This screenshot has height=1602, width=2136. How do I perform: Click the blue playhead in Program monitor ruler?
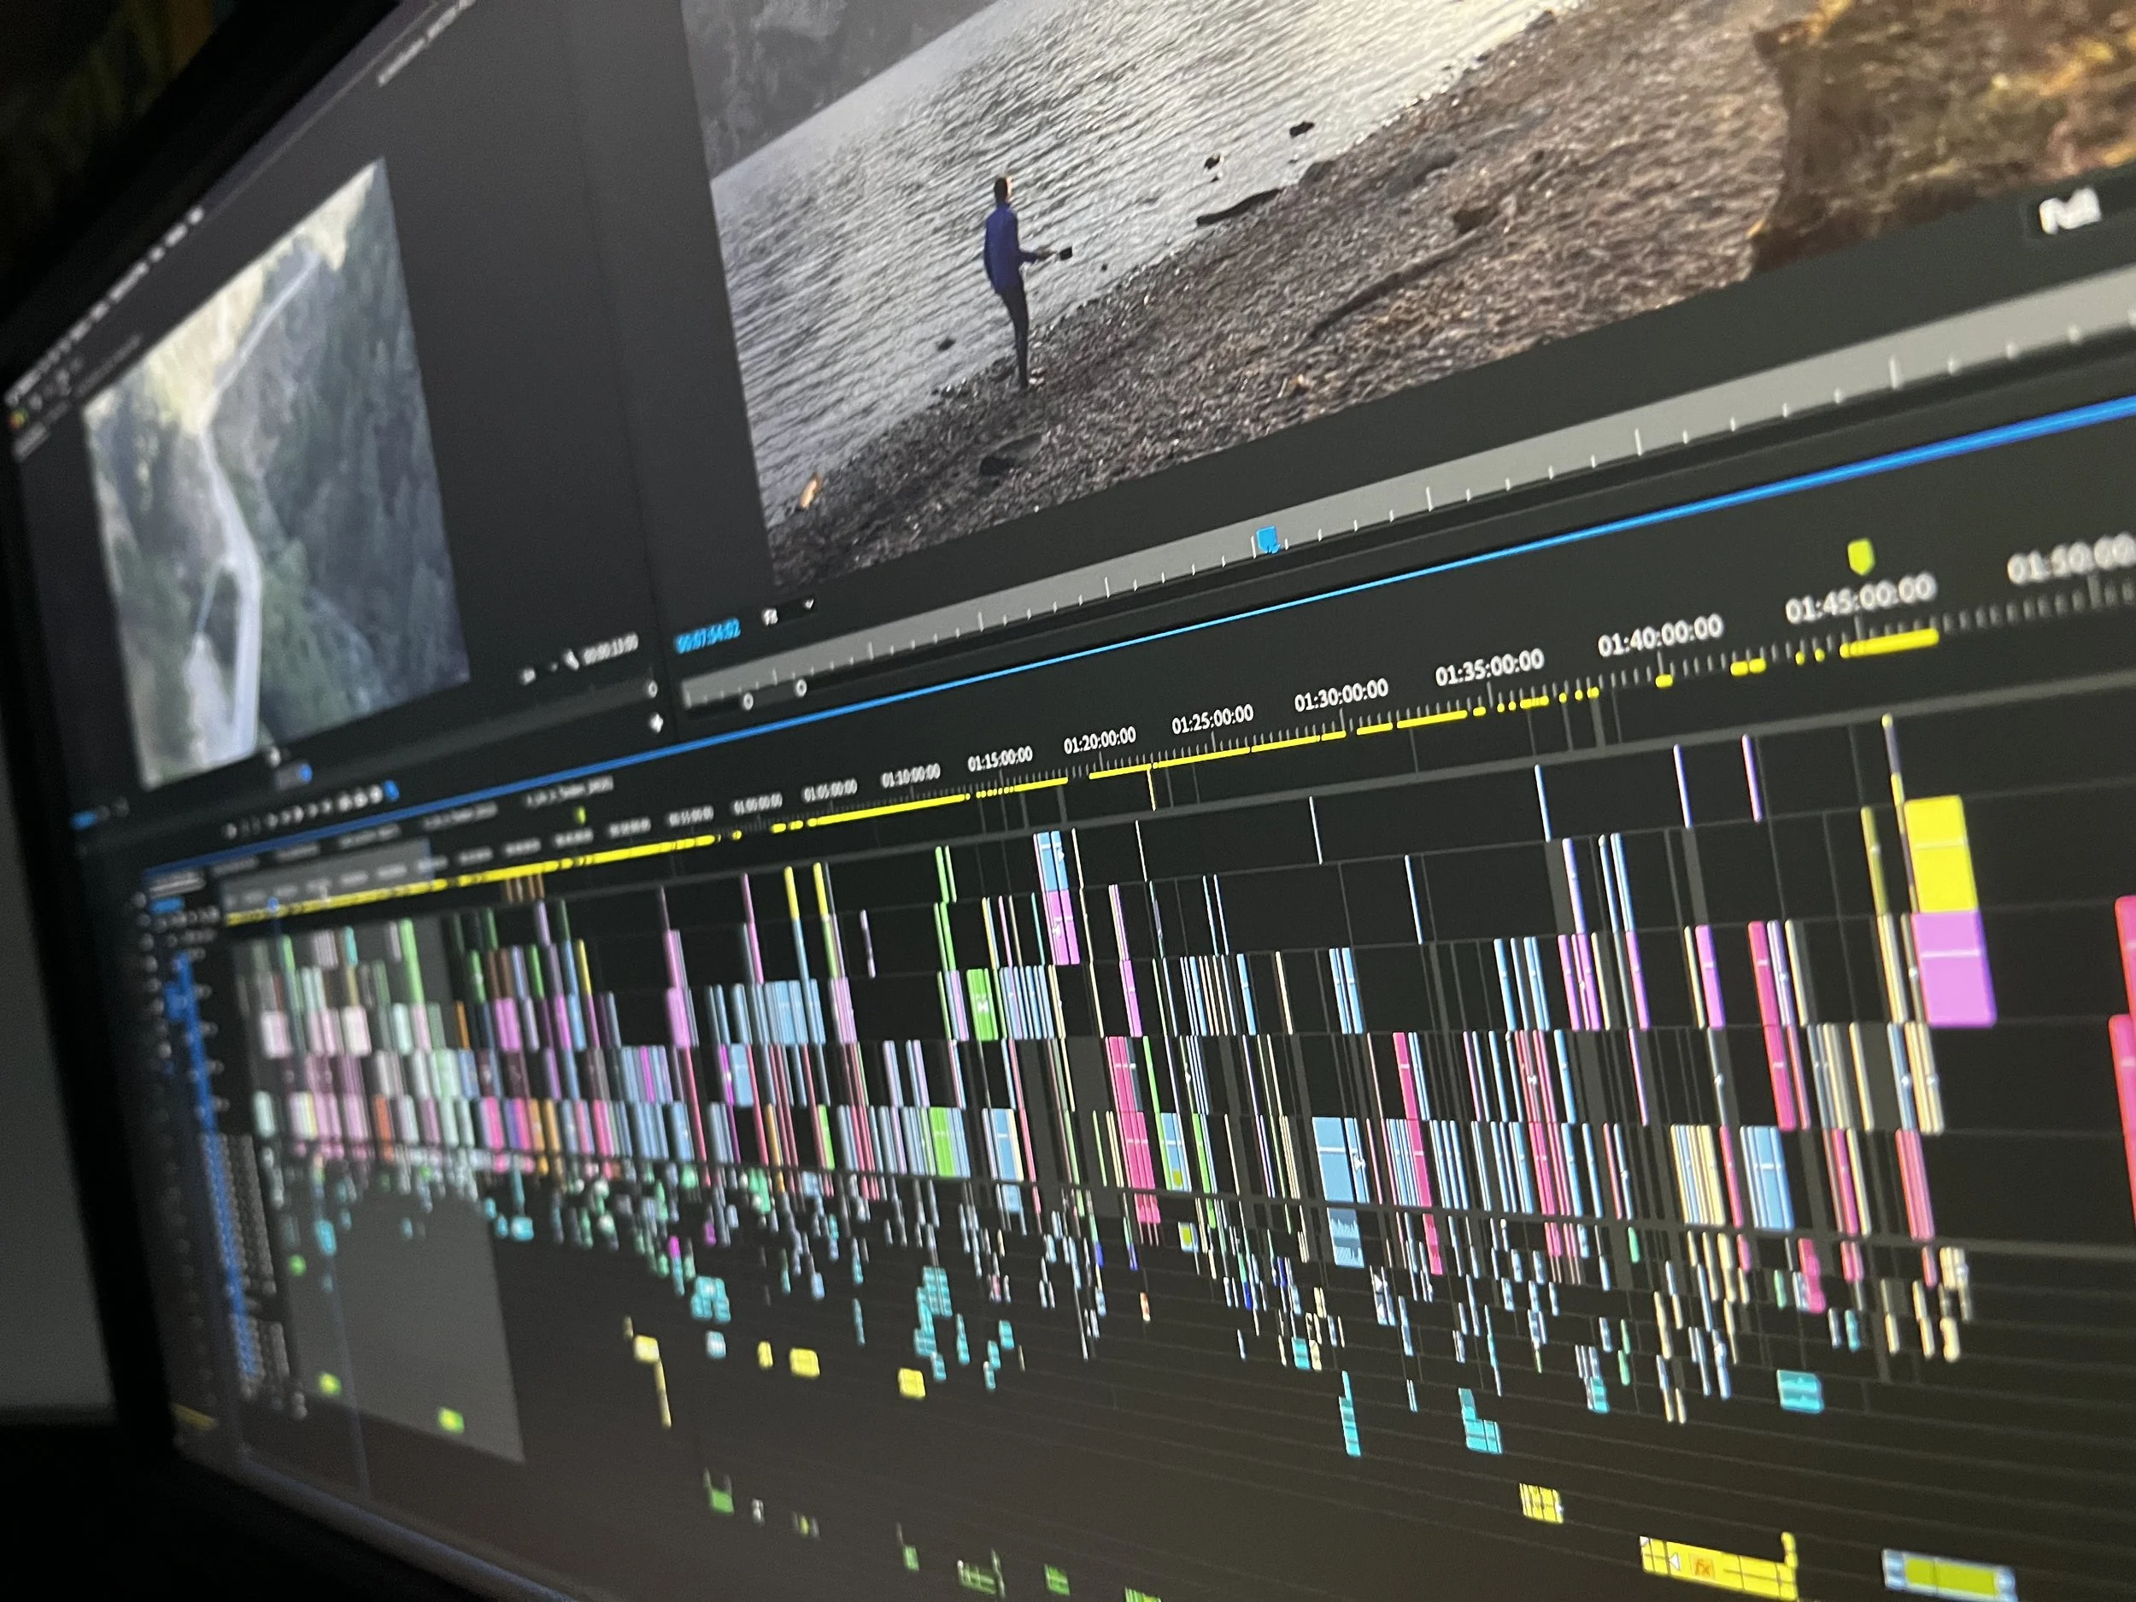click(x=1267, y=538)
